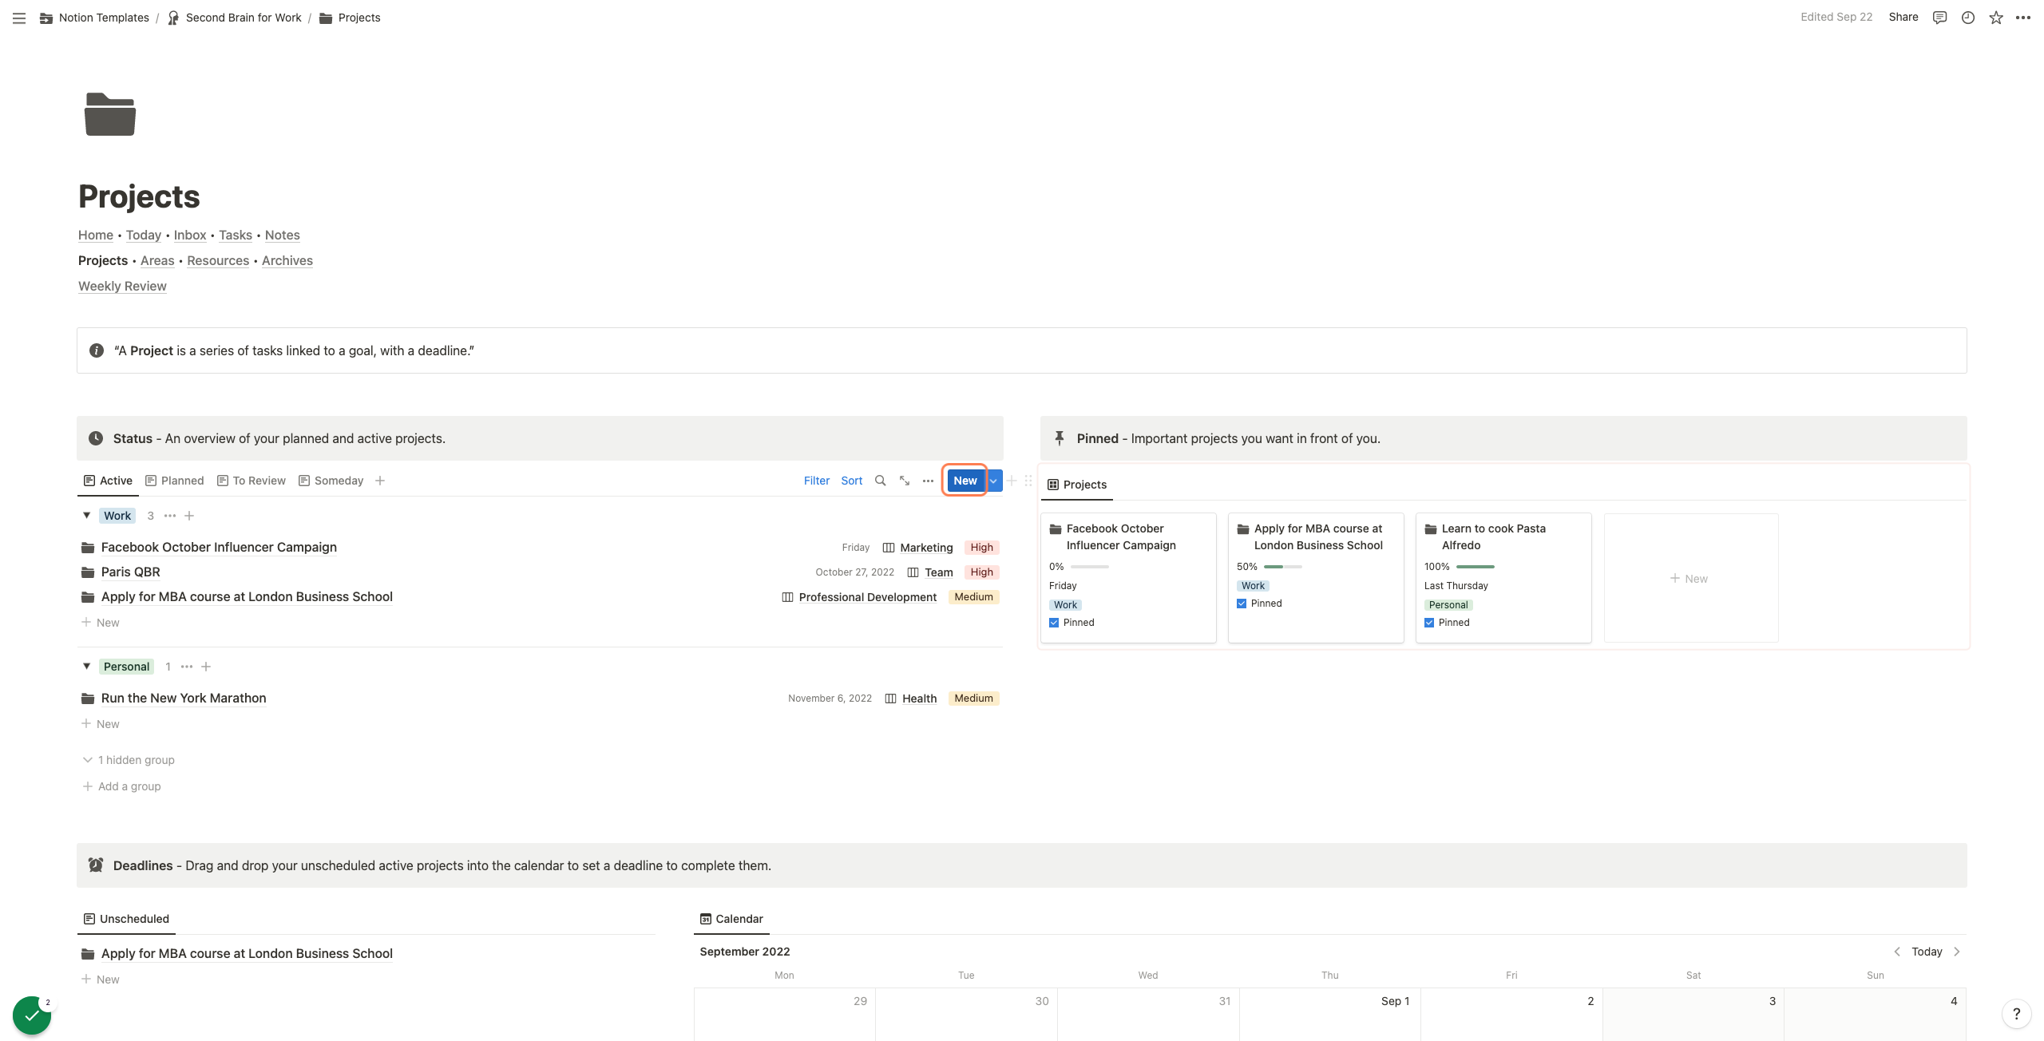
Task: Go to the Archives link
Action: click(x=287, y=260)
